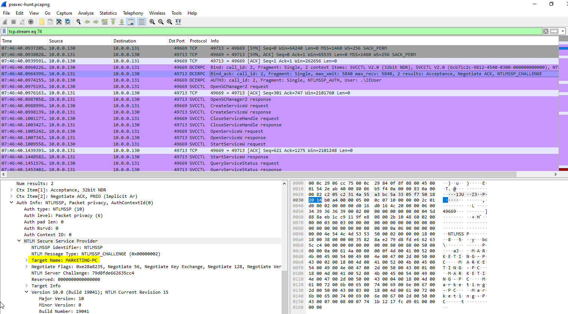Sort by the Protocol column header
The height and width of the screenshot is (314, 568).
198,41
